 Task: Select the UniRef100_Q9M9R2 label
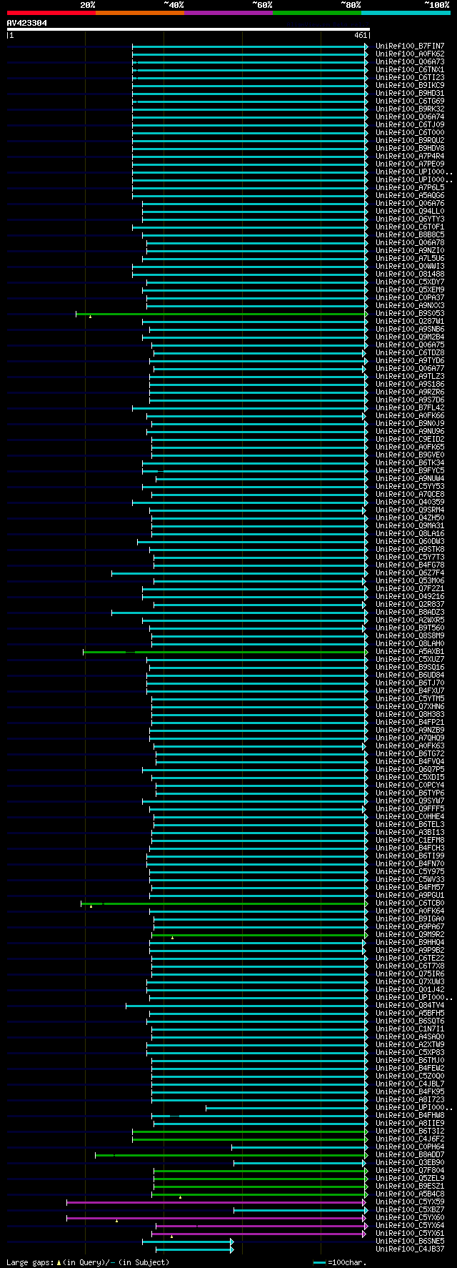[410, 935]
